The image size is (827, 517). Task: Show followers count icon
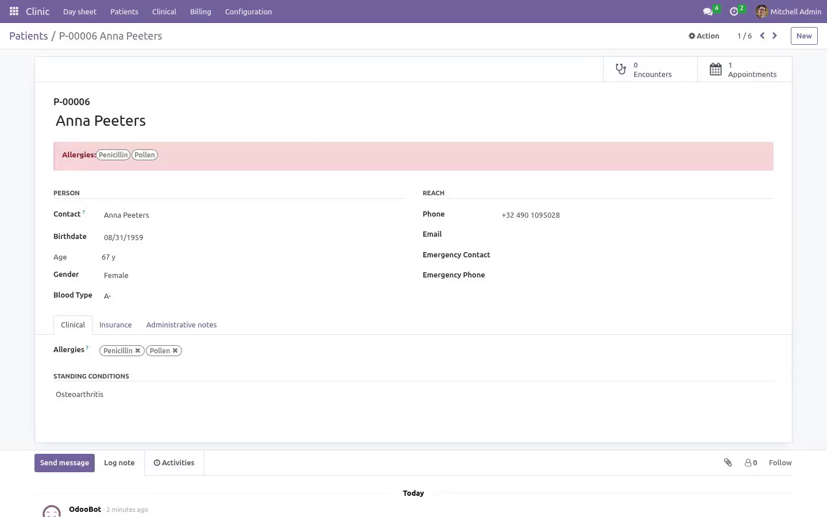[751, 462]
